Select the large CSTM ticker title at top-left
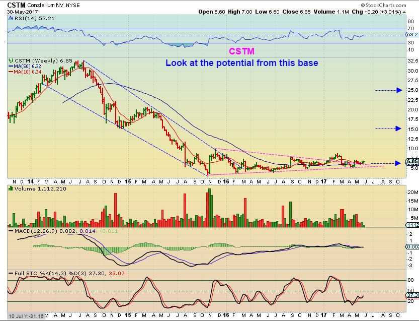The width and height of the screenshot is (419, 321). click(x=16, y=5)
